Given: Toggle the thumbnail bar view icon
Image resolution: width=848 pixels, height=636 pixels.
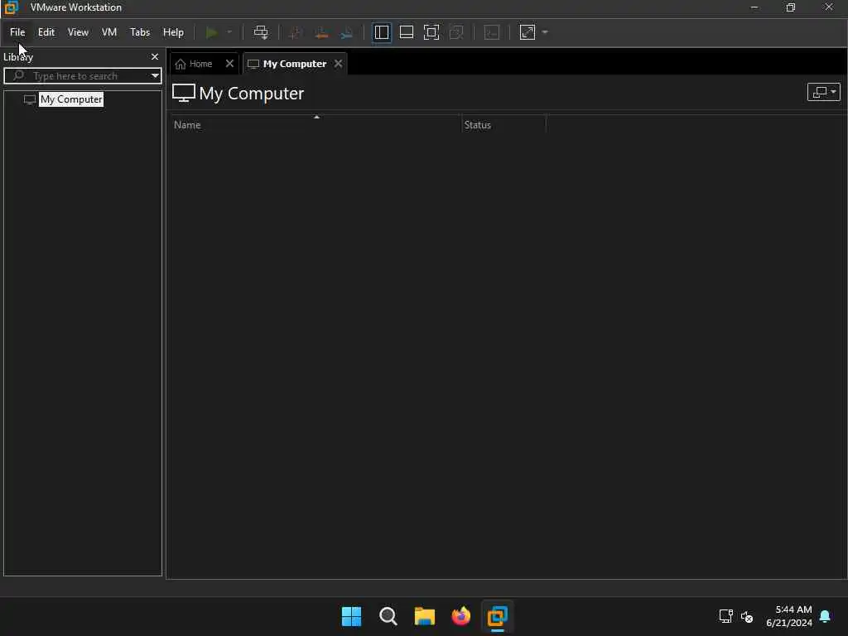Looking at the screenshot, I should point(406,32).
